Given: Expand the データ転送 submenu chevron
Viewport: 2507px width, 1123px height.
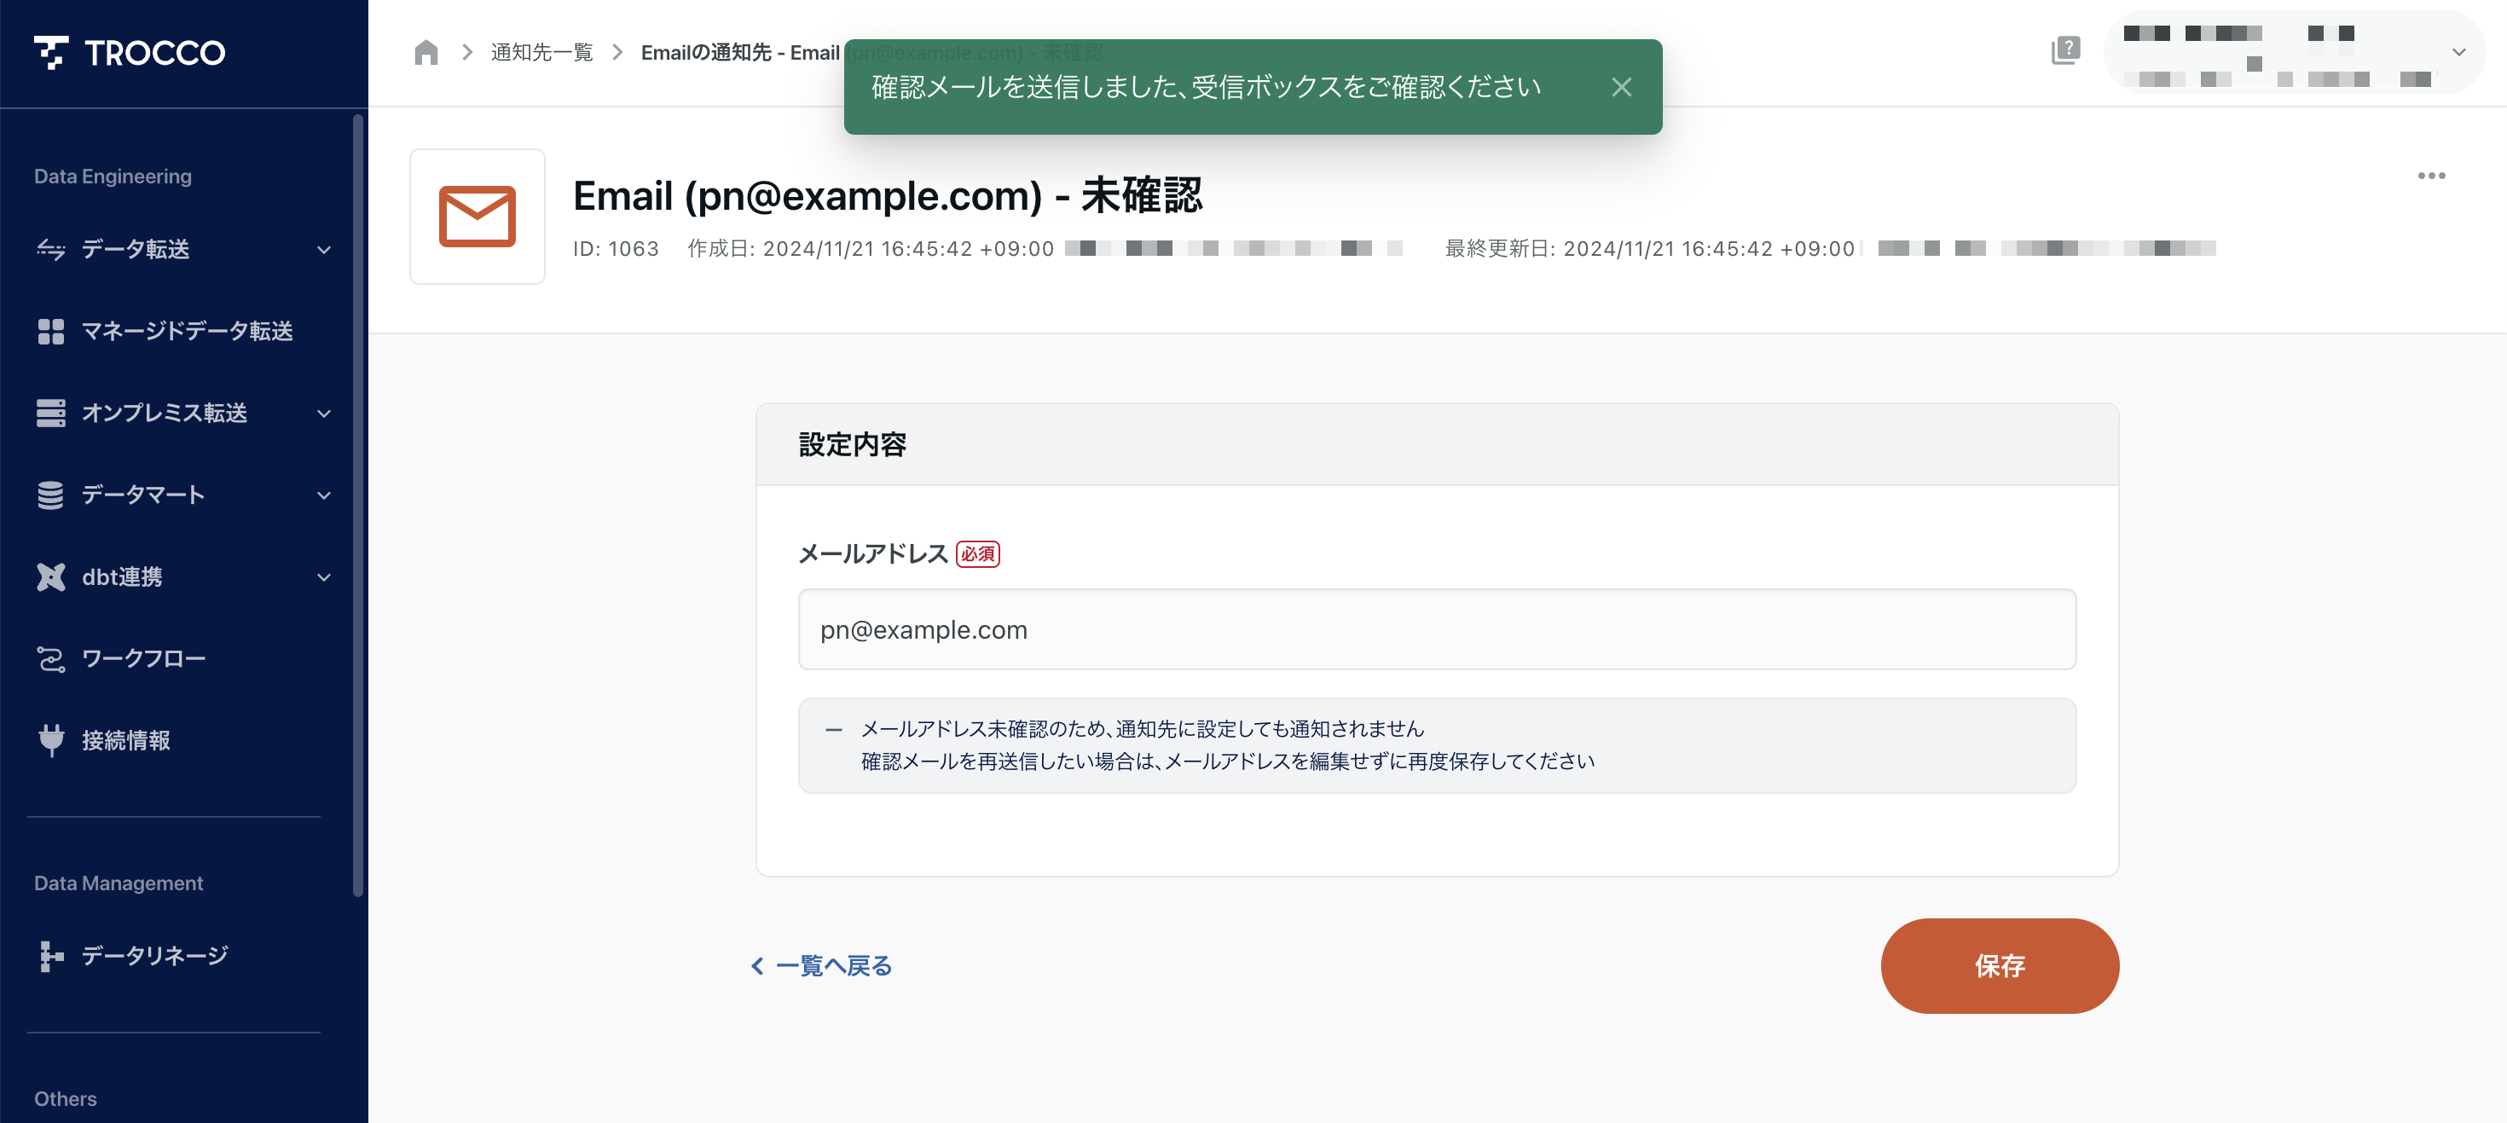Looking at the screenshot, I should 324,250.
